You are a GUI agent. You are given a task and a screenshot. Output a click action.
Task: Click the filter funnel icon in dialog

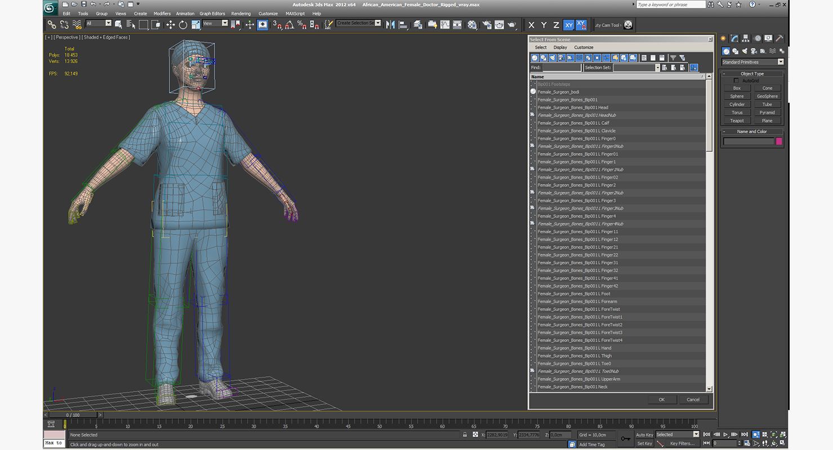(x=673, y=58)
